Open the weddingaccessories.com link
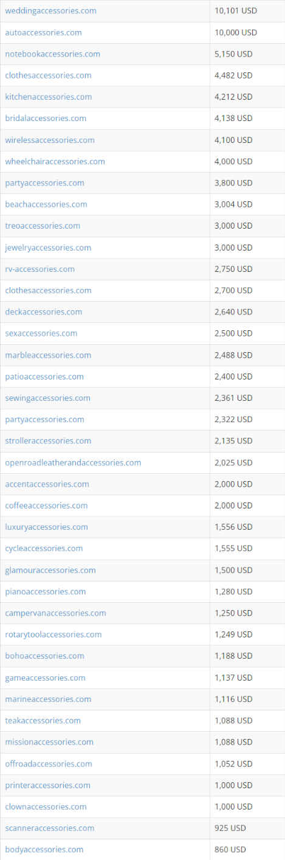This screenshot has width=285, height=860. pyautogui.click(x=50, y=11)
